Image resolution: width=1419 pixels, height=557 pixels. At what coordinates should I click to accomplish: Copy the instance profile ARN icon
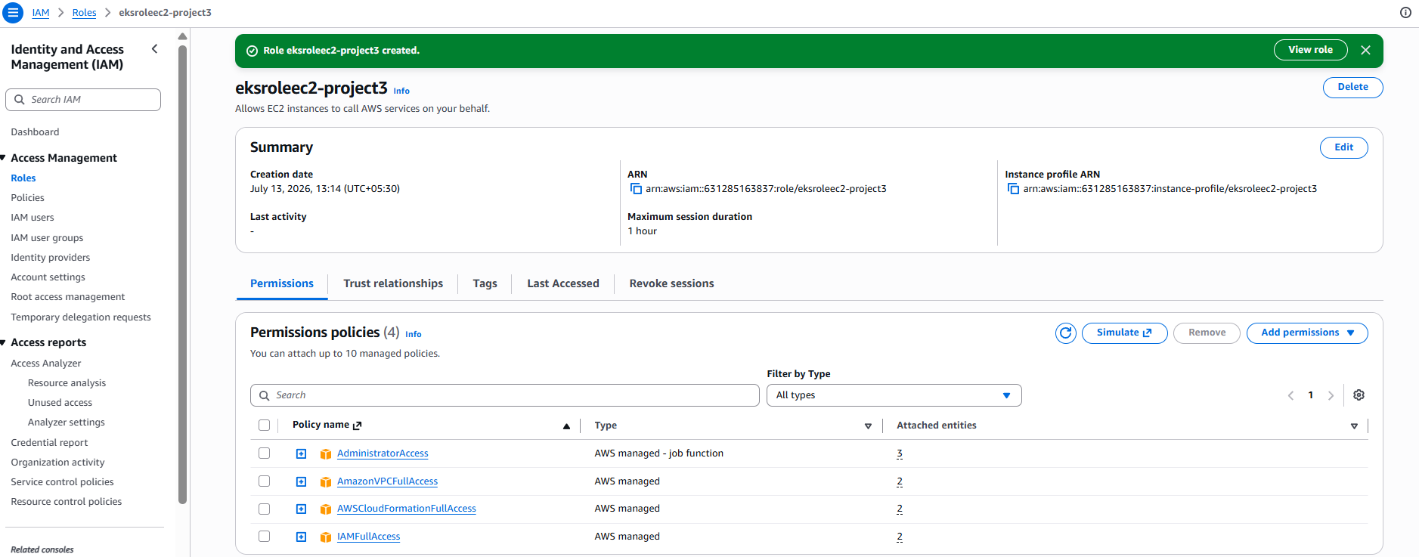pyautogui.click(x=1013, y=189)
